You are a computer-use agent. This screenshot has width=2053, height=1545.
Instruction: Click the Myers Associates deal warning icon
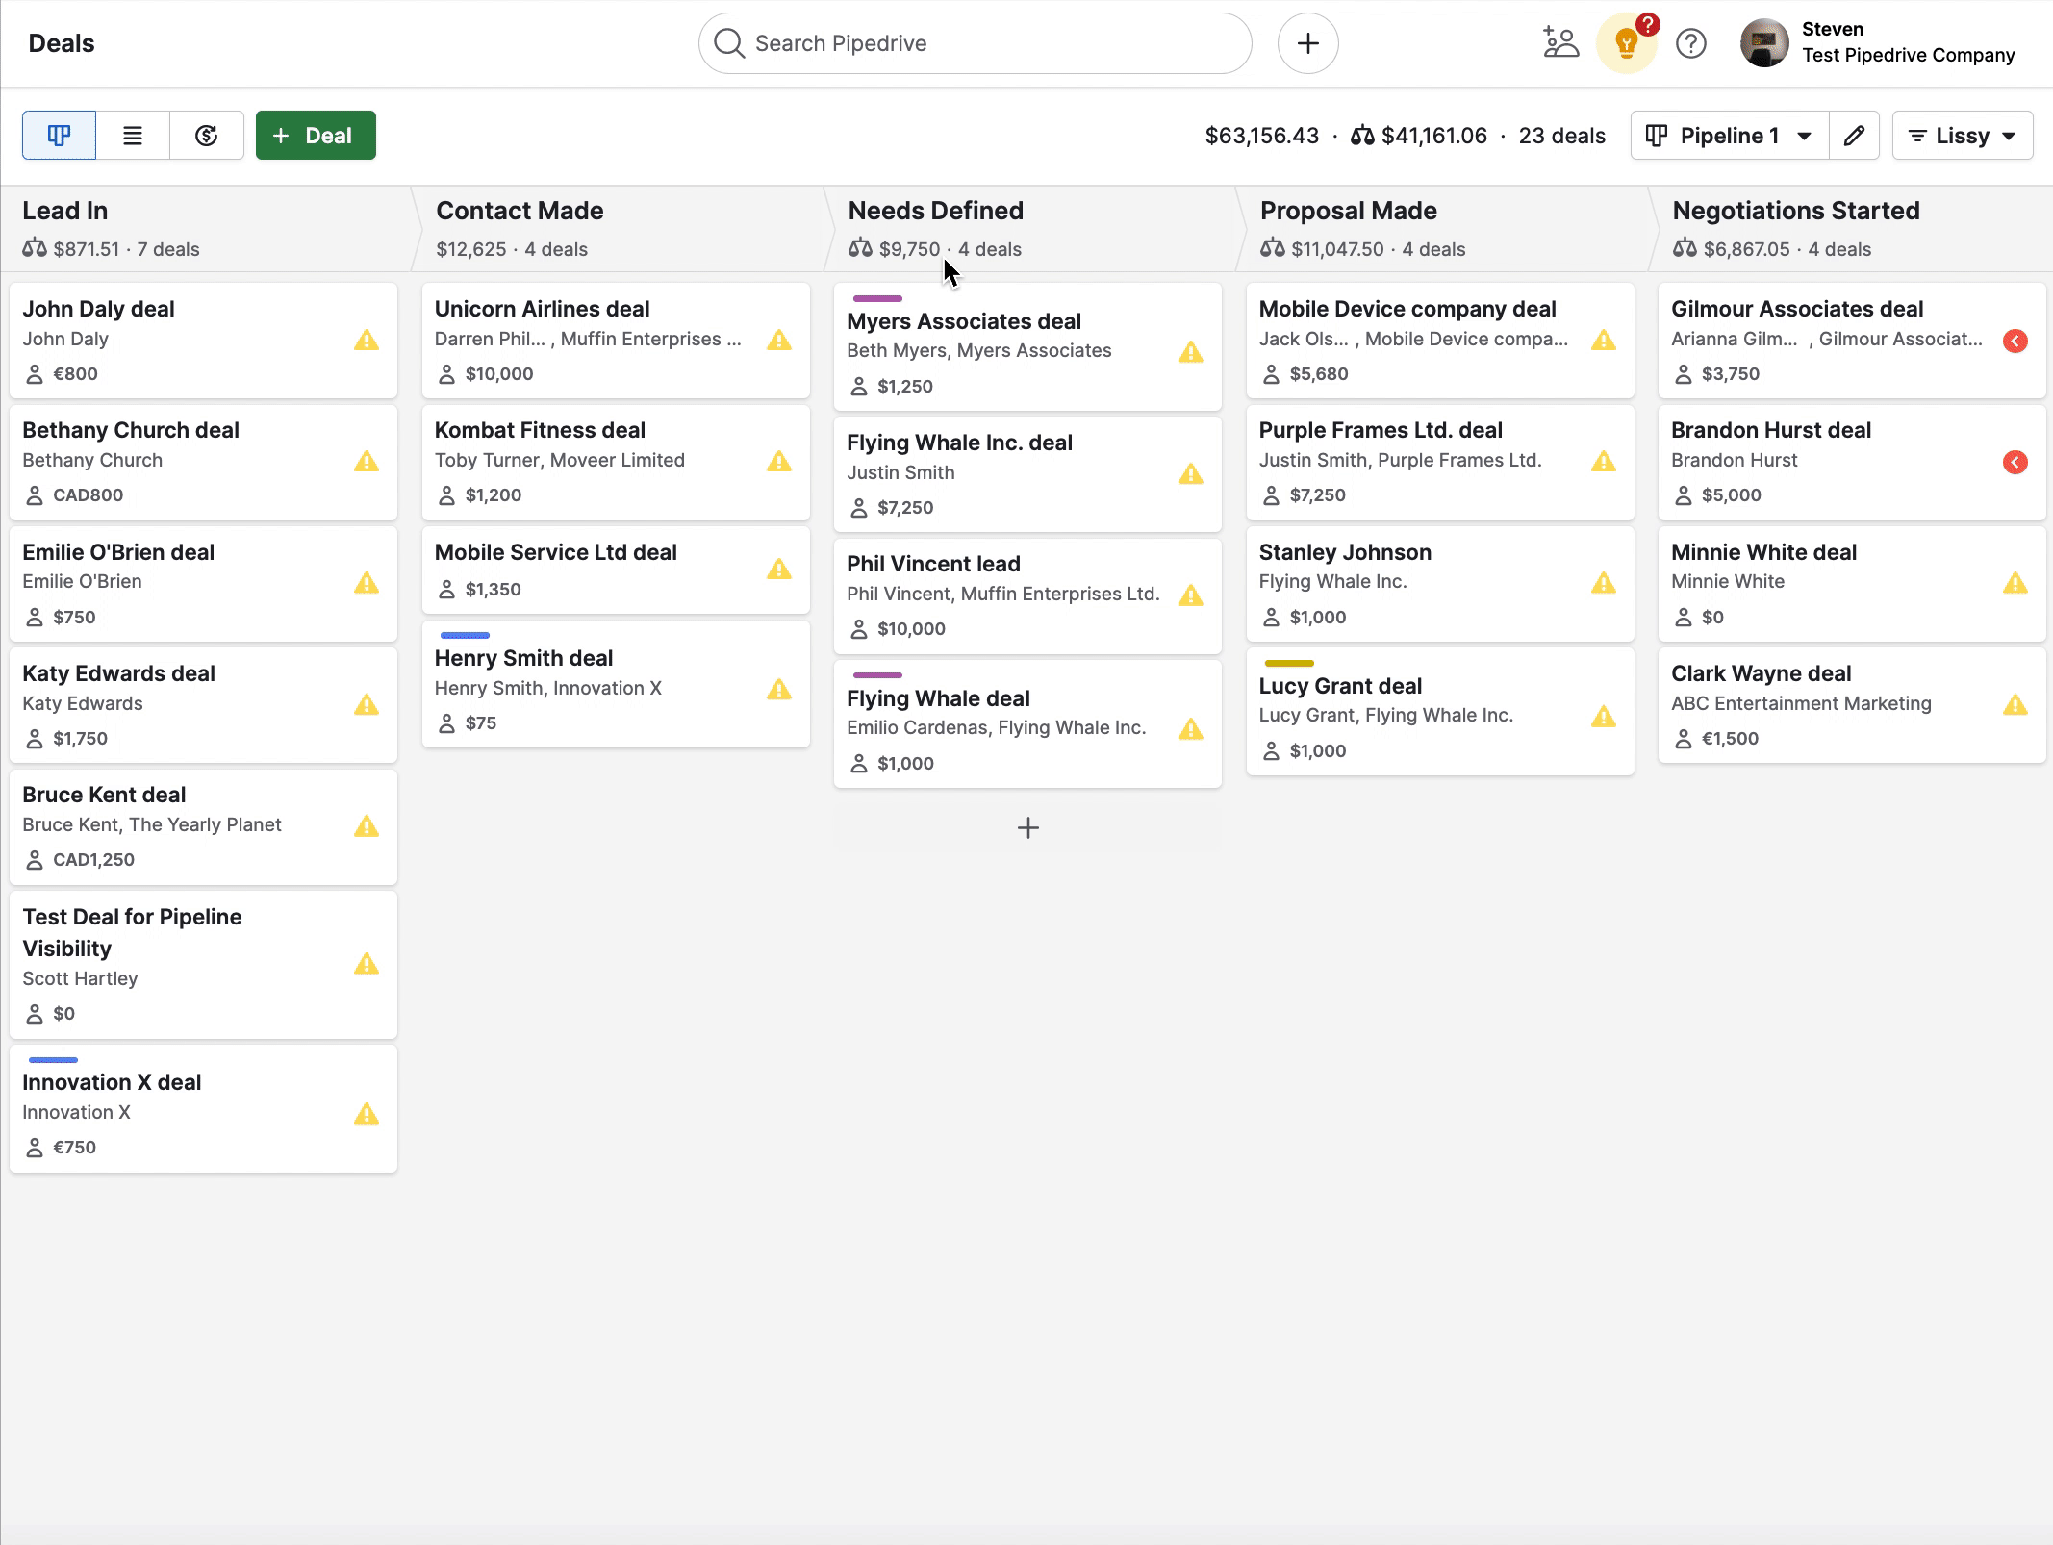tap(1191, 353)
